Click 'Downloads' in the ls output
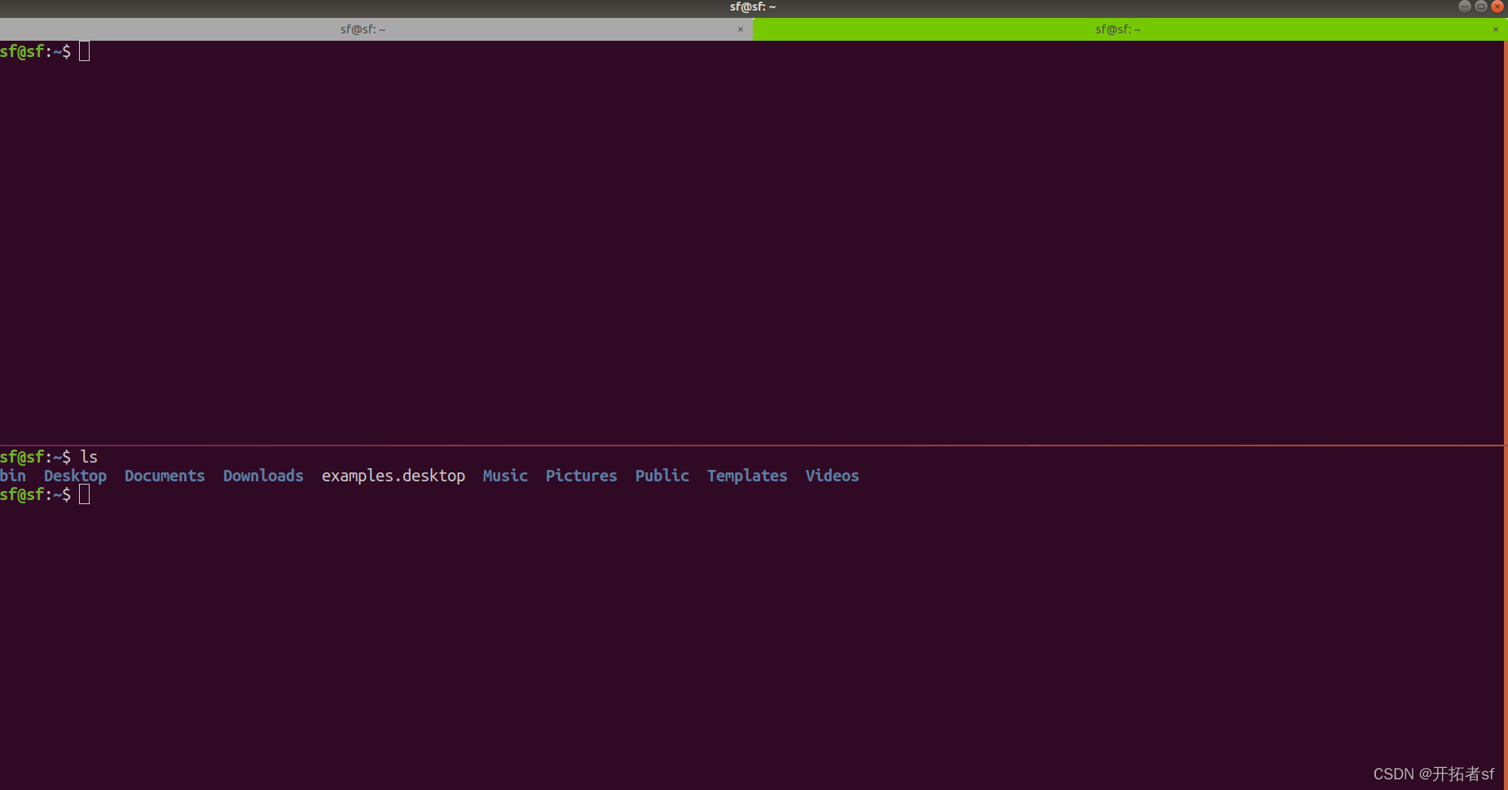The height and width of the screenshot is (790, 1508). click(263, 476)
